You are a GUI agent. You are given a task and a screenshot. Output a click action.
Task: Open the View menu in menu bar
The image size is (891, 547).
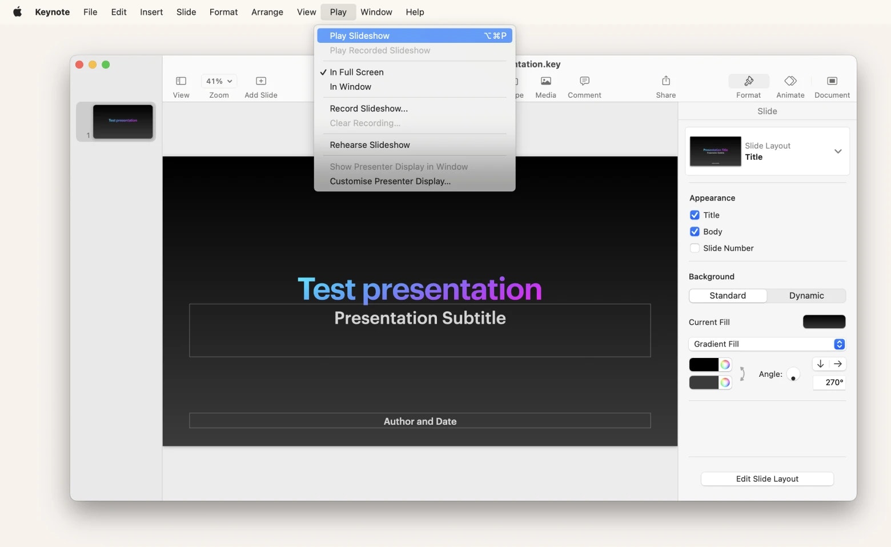pos(307,12)
